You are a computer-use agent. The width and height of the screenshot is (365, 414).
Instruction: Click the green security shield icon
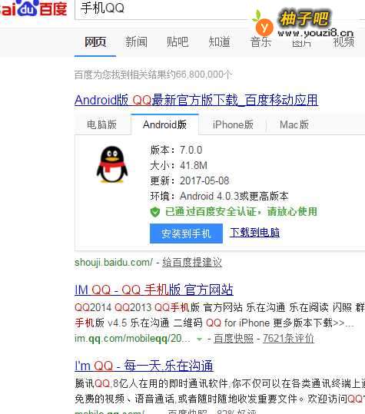pos(155,212)
